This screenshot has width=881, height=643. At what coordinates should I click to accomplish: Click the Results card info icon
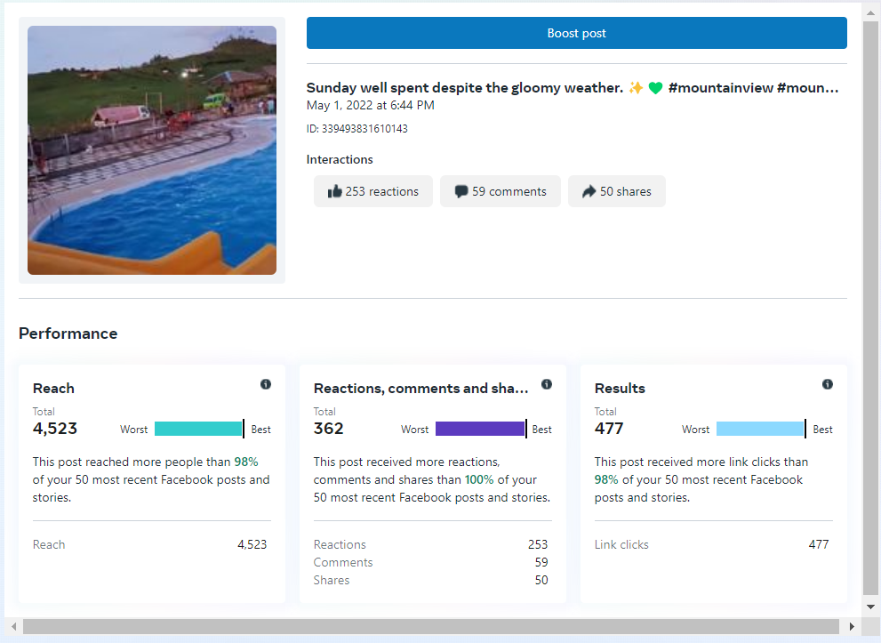pos(828,384)
